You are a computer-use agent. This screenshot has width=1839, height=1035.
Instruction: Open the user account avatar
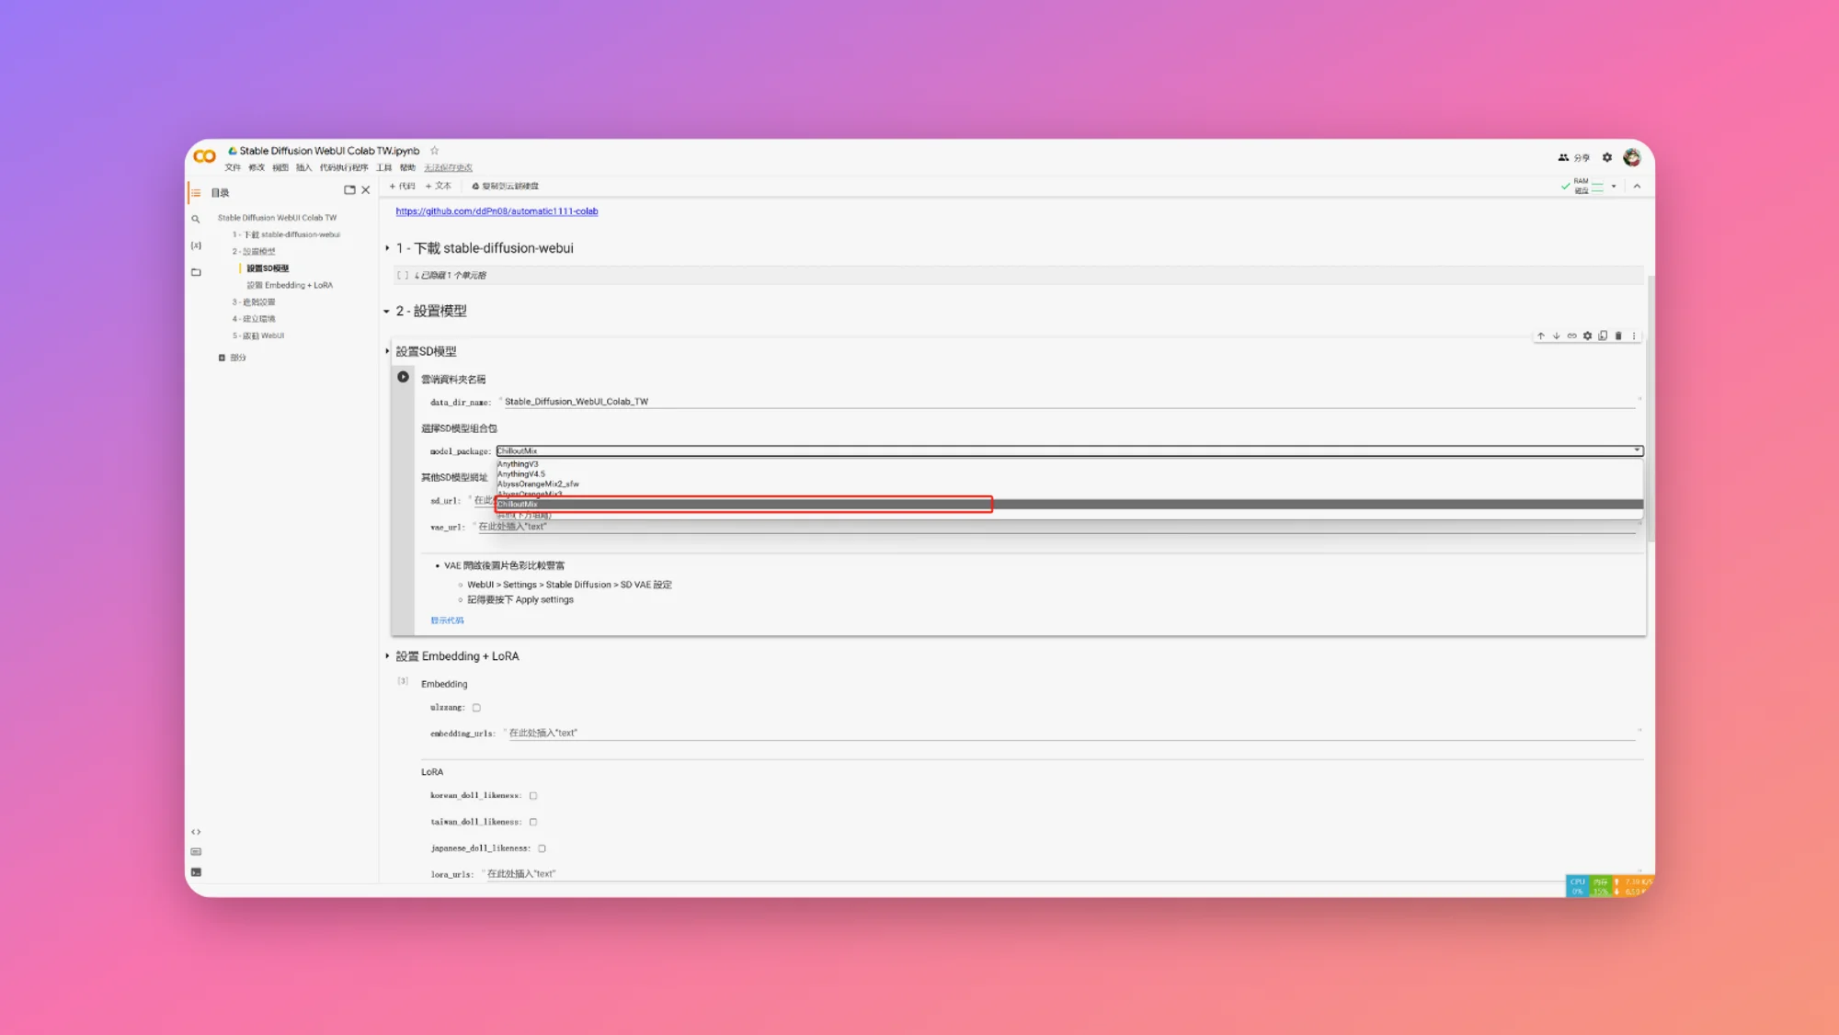click(x=1632, y=157)
